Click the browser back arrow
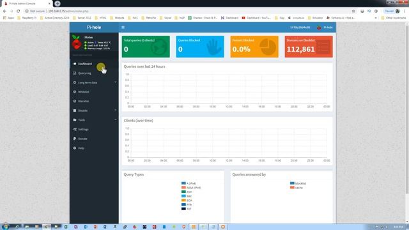The height and width of the screenshot is (230, 409). click(4, 11)
